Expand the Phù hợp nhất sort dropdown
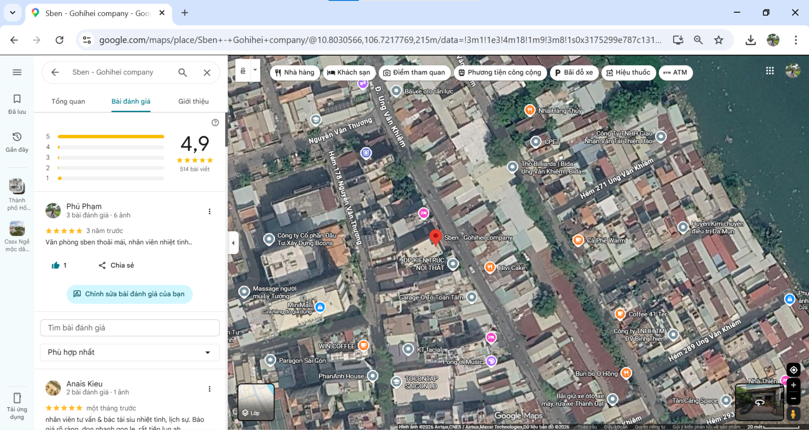The width and height of the screenshot is (809, 430). [x=130, y=352]
